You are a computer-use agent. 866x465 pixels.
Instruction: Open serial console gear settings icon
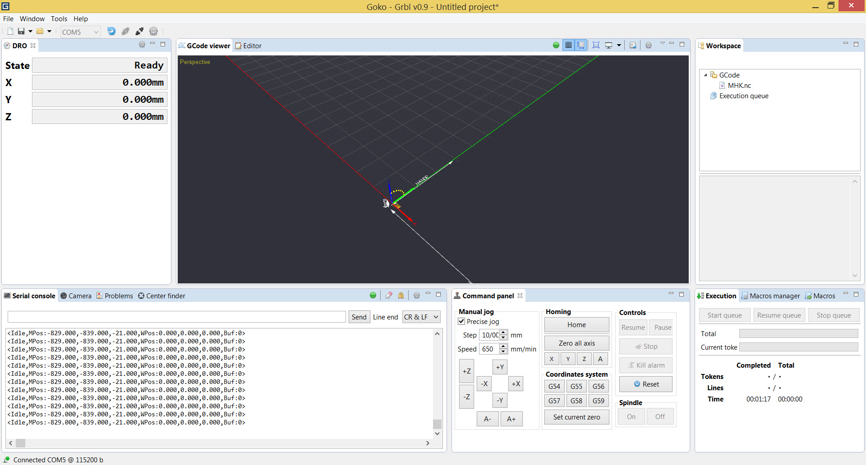point(417,295)
